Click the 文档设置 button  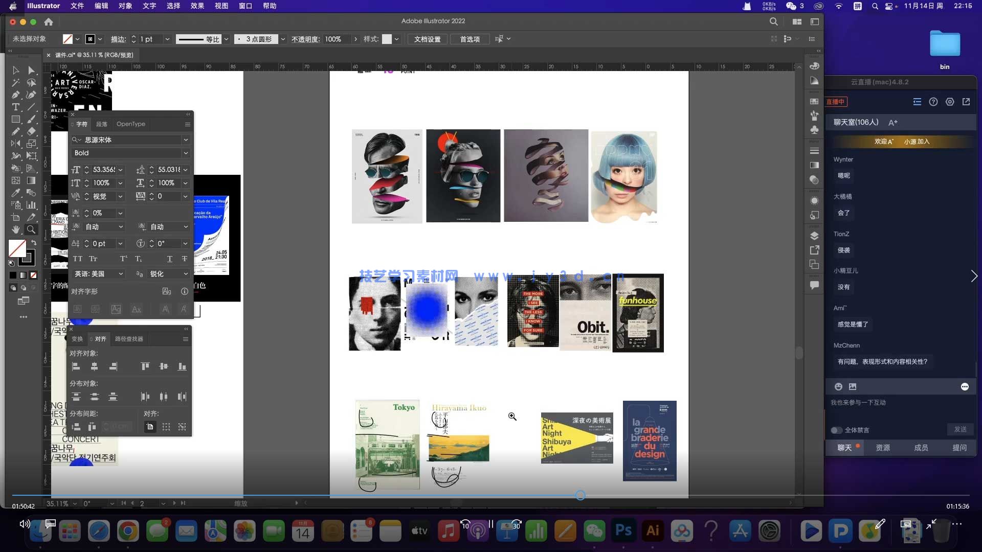427,39
